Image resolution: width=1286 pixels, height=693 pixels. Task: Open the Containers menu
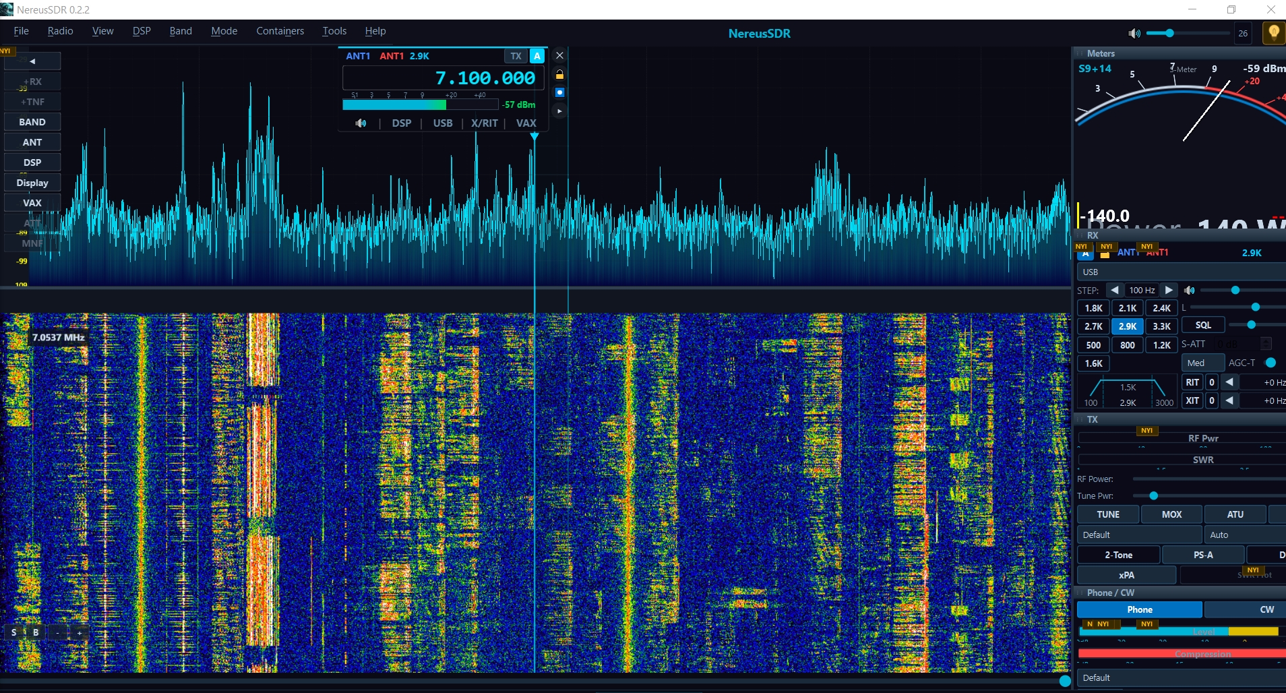tap(280, 31)
